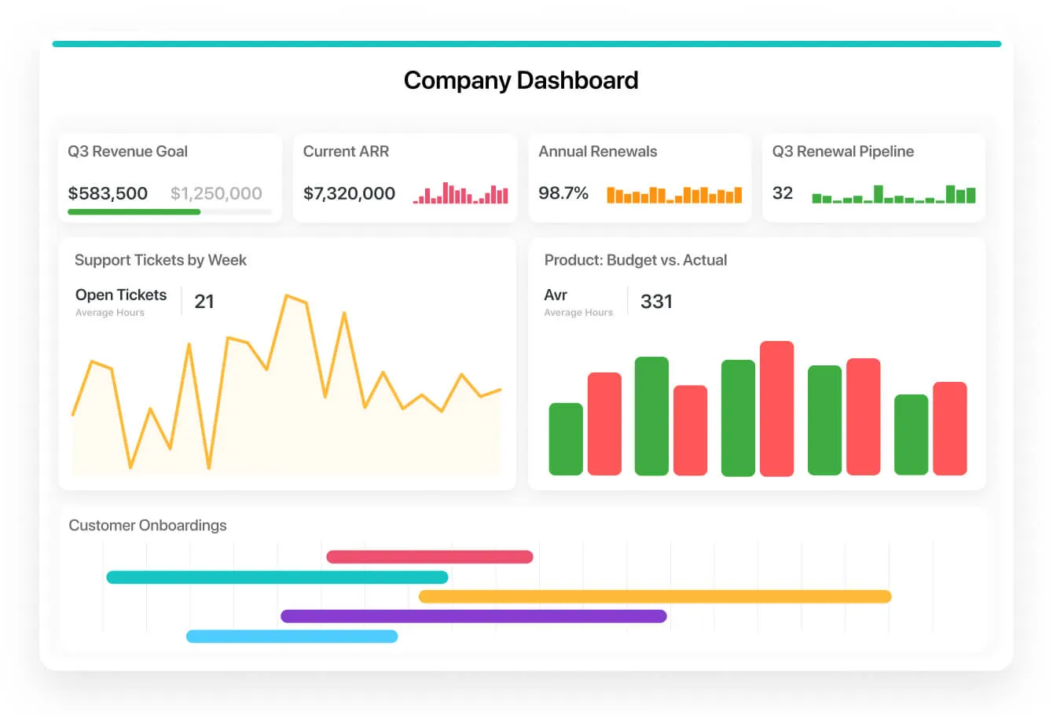
Task: Open the Support Tickets by Week panel header
Action: coord(160,260)
